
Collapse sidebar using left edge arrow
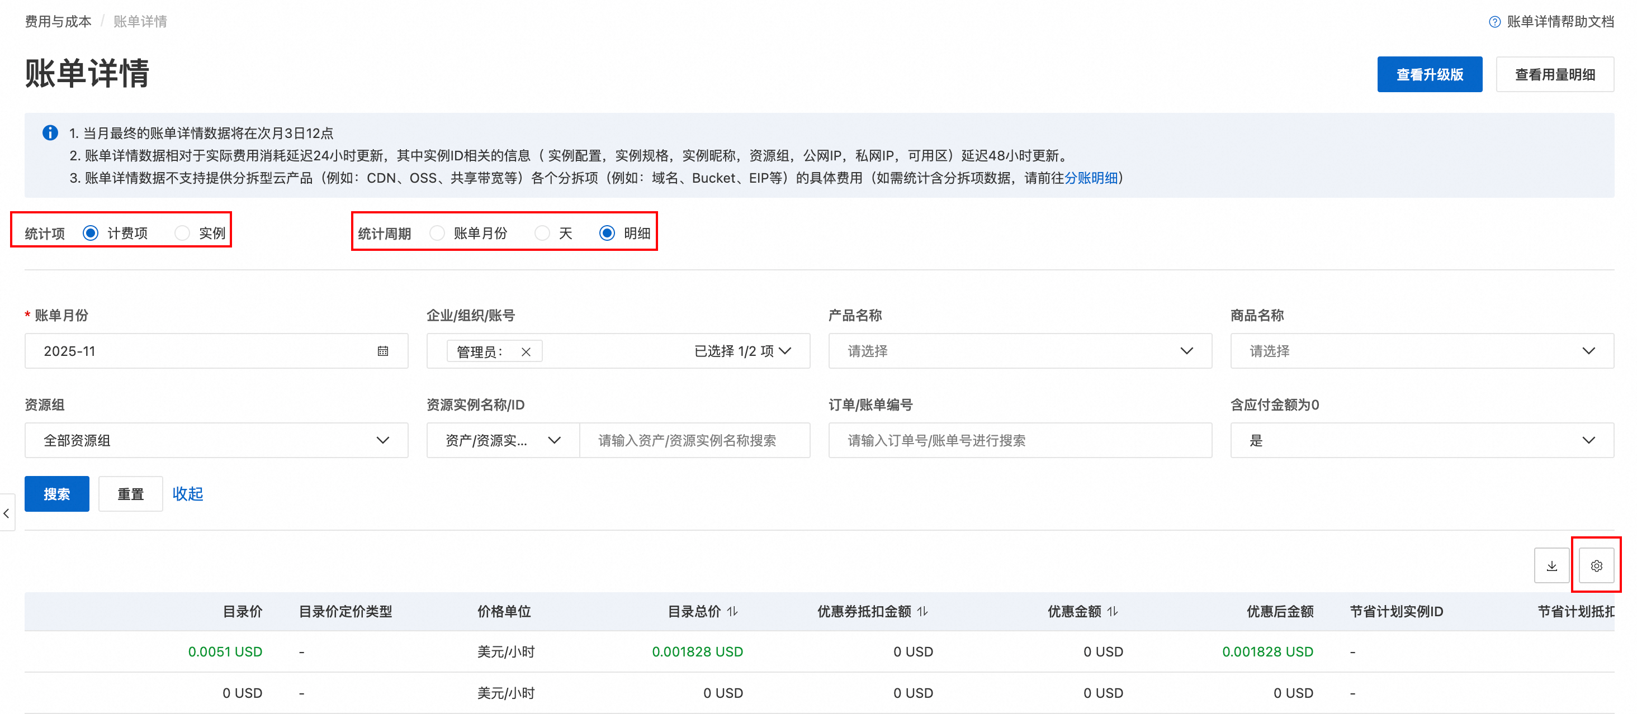click(x=6, y=513)
